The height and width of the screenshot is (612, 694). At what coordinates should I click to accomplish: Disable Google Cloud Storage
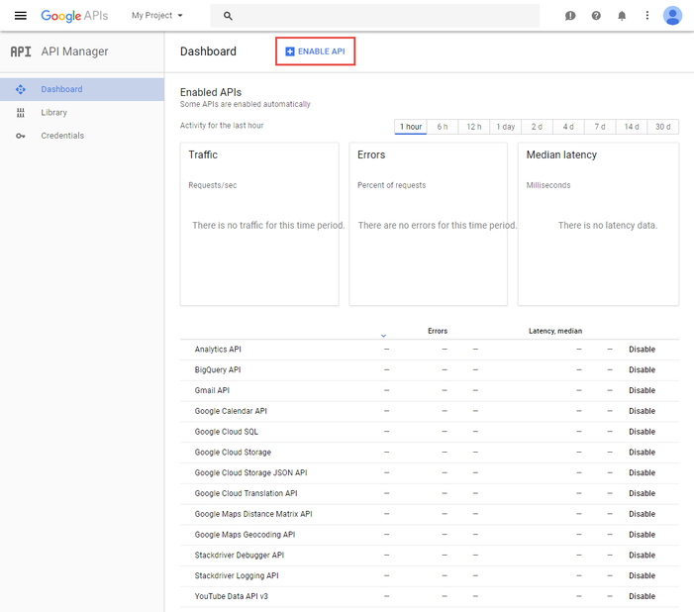[x=642, y=453]
